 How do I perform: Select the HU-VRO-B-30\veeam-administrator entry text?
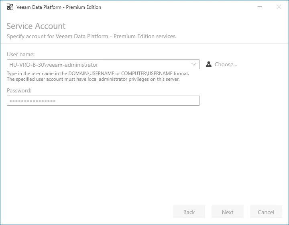pos(53,64)
